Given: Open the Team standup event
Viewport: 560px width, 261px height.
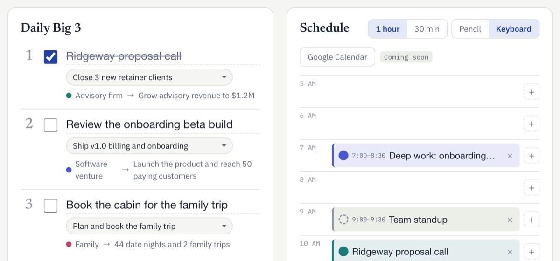Looking at the screenshot, I should [x=426, y=220].
